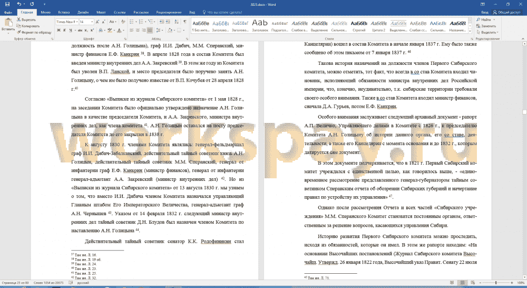The height and width of the screenshot is (288, 527).
Task: Create a numbered list
Action: (142, 22)
